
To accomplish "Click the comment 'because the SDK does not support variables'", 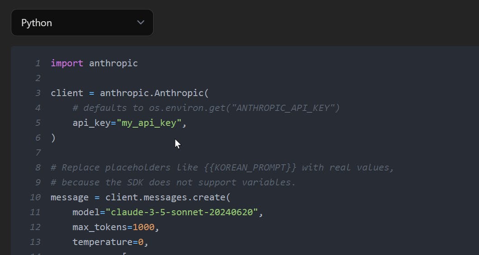I will [173, 182].
